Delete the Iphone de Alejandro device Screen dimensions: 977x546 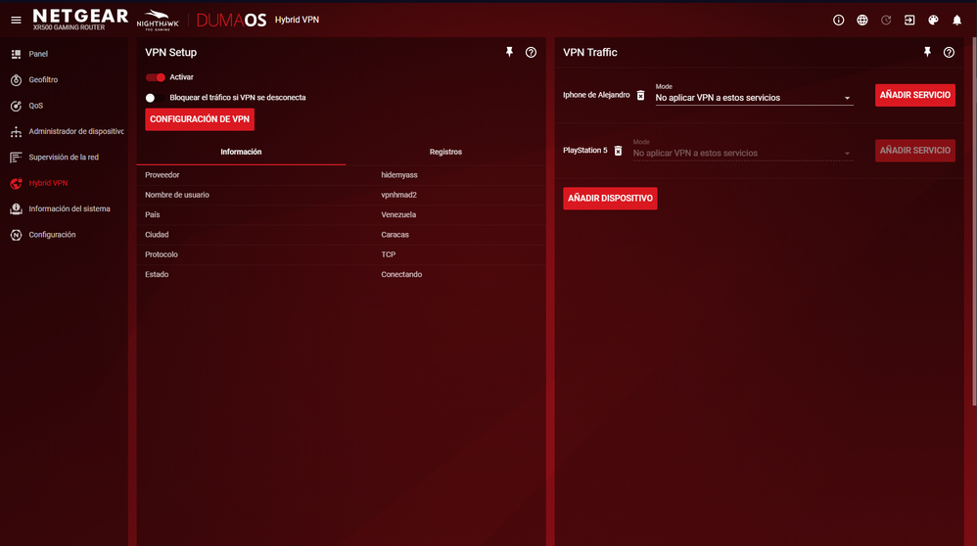pos(640,95)
